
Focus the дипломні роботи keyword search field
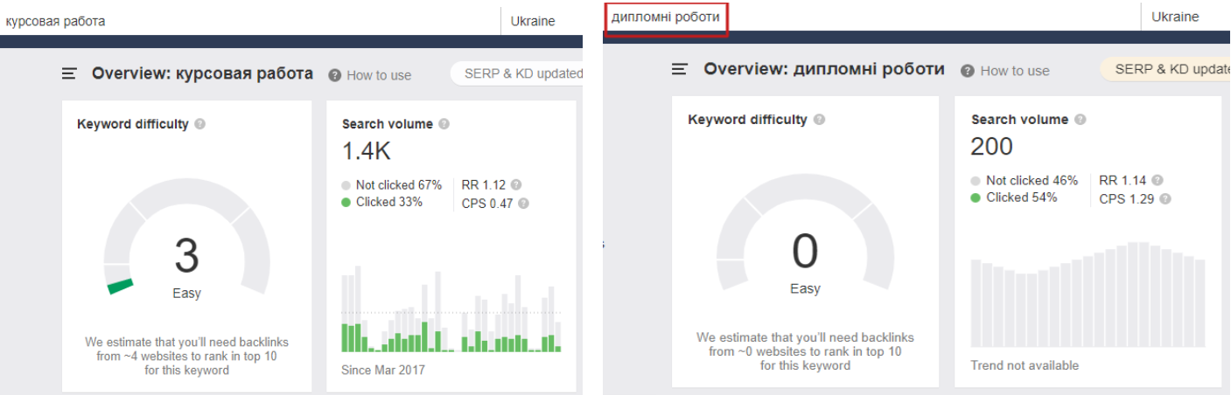(x=872, y=17)
